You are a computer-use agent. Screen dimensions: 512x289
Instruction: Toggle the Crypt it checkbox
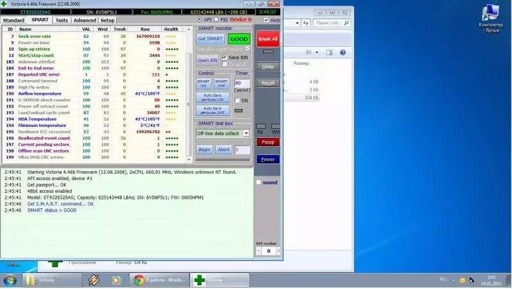(225, 63)
